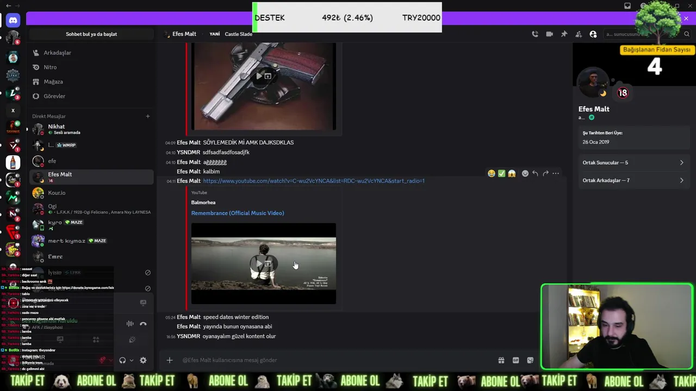This screenshot has height=391, width=696.
Task: Open Discord home direct messages icon
Action: [x=13, y=20]
